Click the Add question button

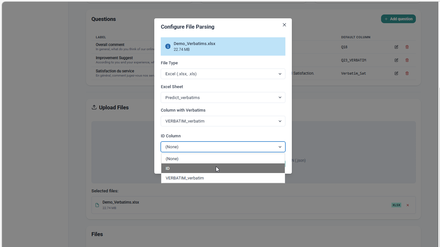click(398, 19)
